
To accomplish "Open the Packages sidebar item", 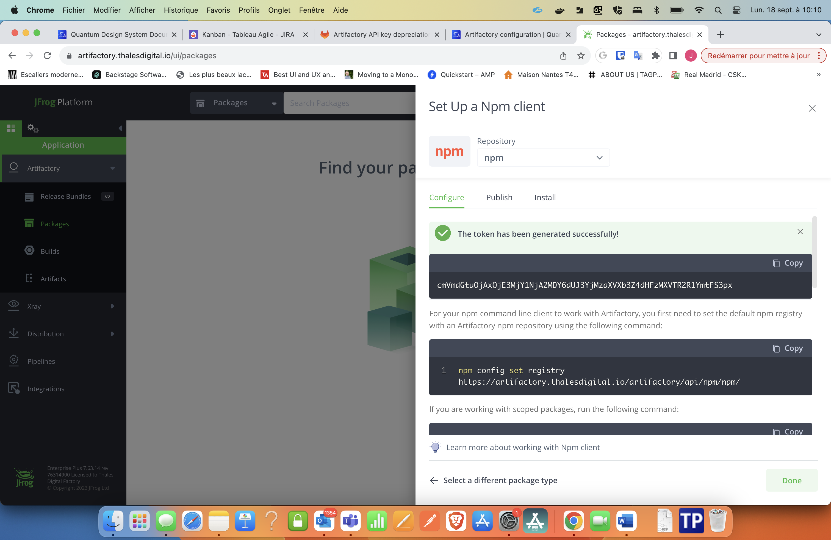I will point(54,224).
